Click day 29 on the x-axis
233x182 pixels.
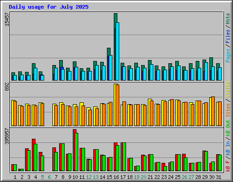pyautogui.click(x=205, y=177)
